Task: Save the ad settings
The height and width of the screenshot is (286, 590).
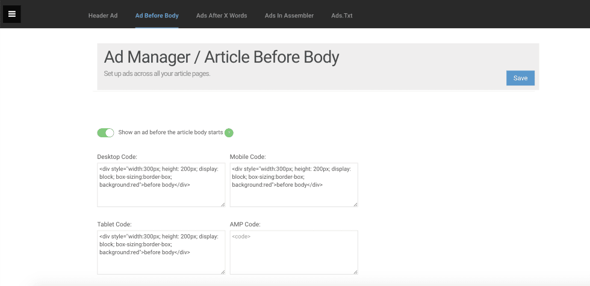Action: 520,78
